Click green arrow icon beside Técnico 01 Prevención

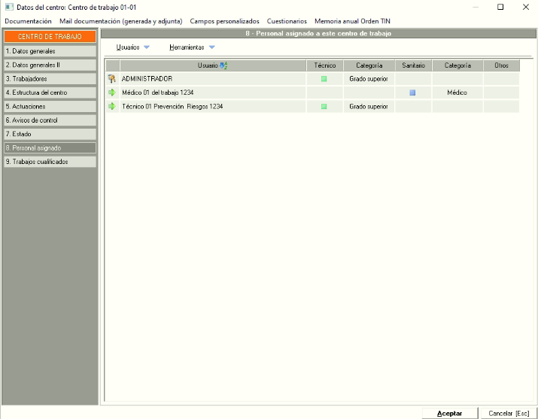112,107
